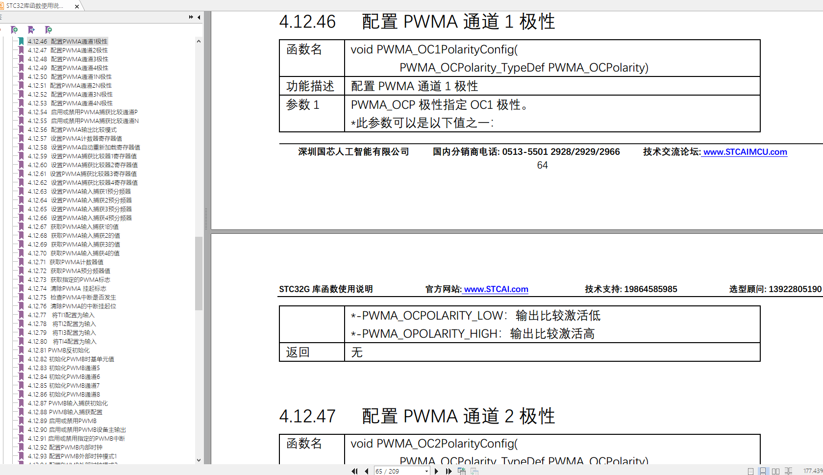Collapse the bookmarks panel with left arrow
Image resolution: width=823 pixels, height=475 pixels.
[x=199, y=17]
